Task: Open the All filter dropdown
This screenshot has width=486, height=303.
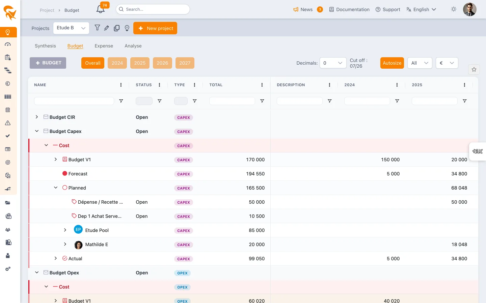Action: (x=420, y=63)
